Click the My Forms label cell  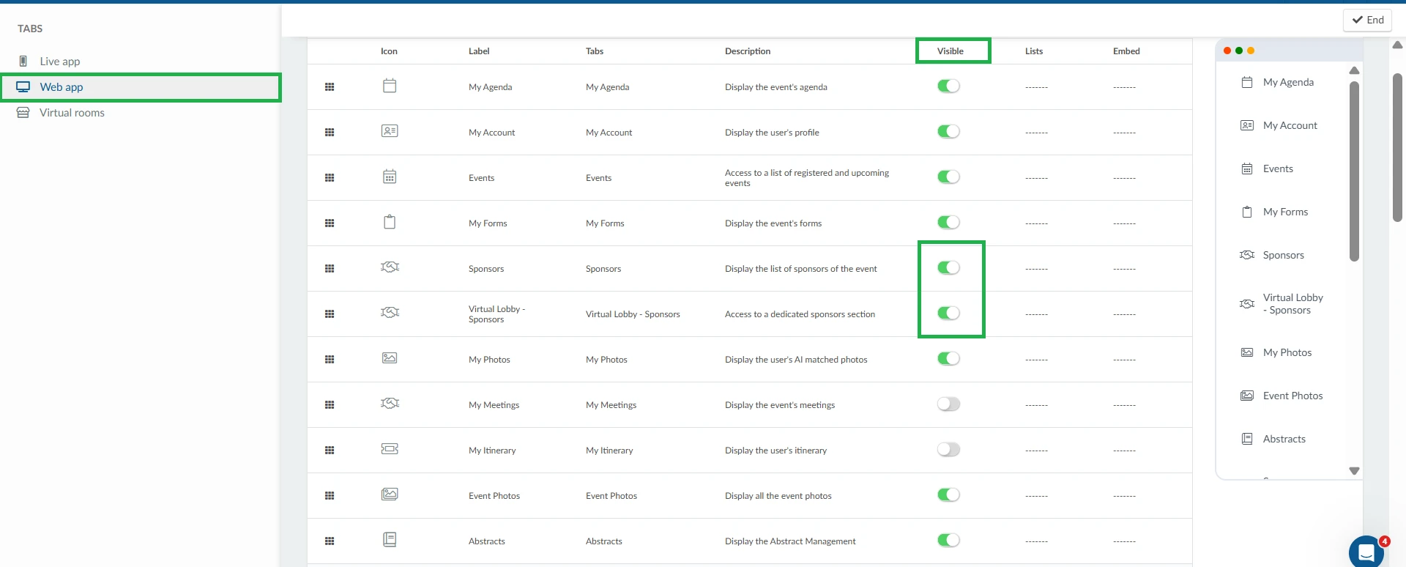pos(488,223)
